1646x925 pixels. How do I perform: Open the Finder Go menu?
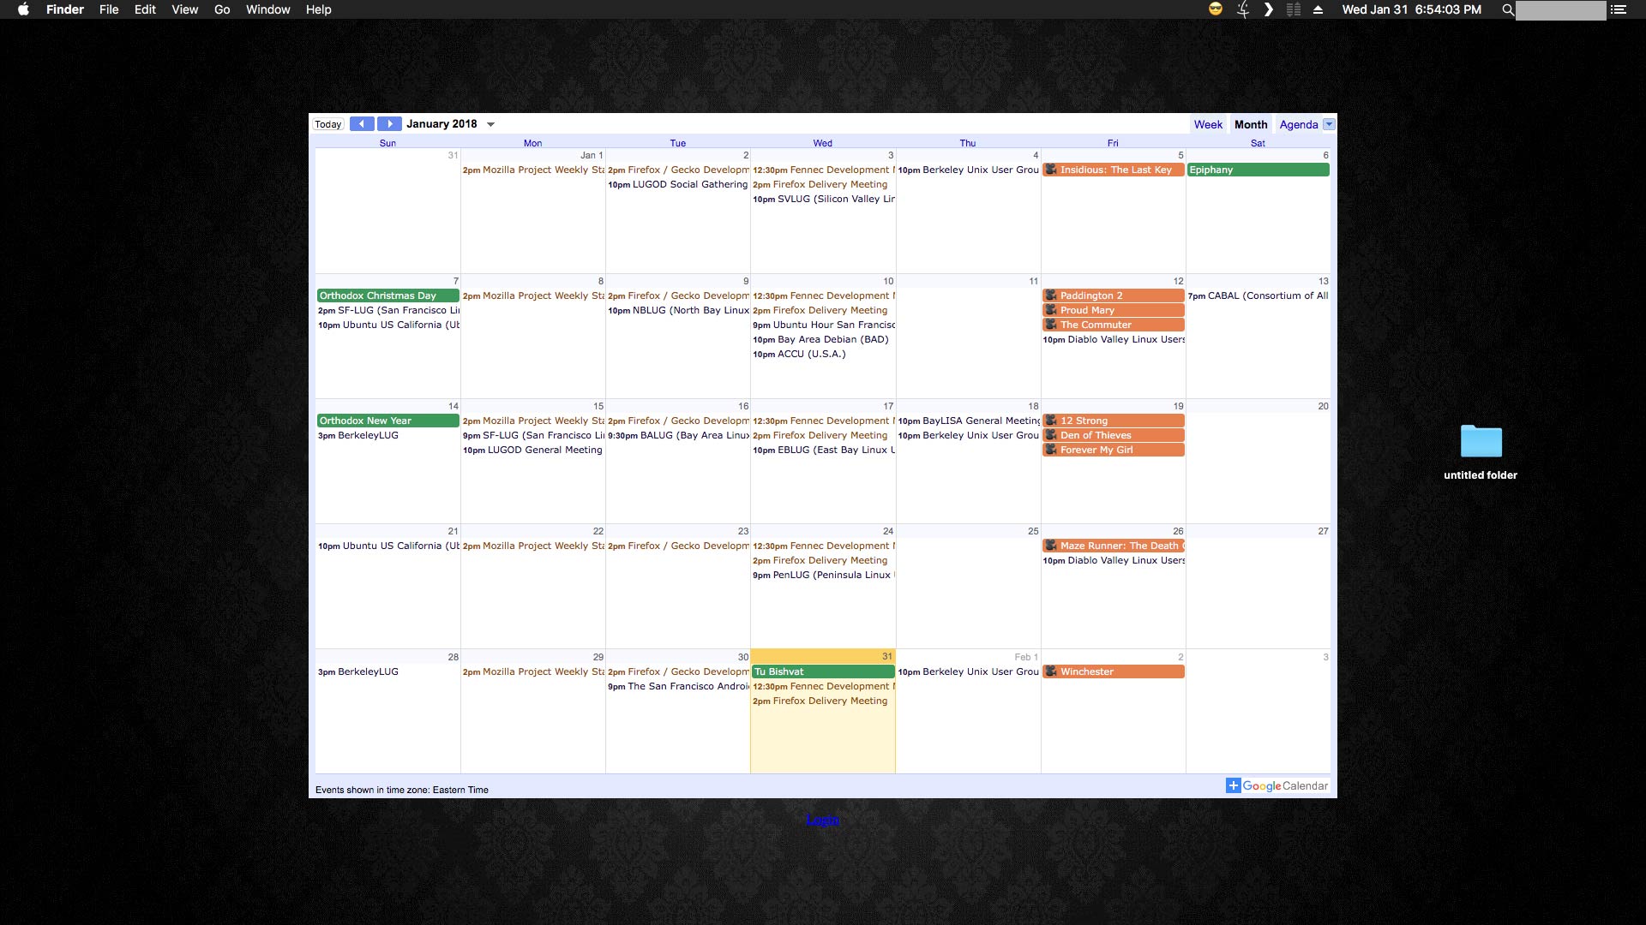click(222, 9)
